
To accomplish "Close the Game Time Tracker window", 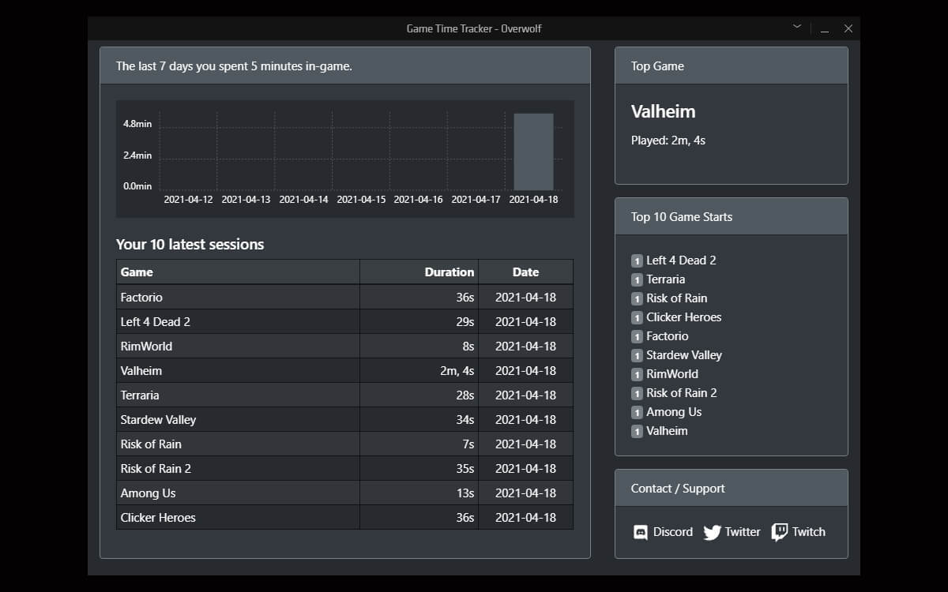I will pyautogui.click(x=848, y=28).
